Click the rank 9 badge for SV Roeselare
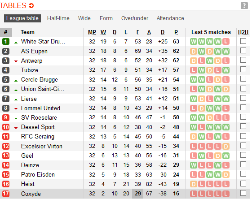Image resolution: width=252 pixels, height=199 pixels. click(6, 117)
